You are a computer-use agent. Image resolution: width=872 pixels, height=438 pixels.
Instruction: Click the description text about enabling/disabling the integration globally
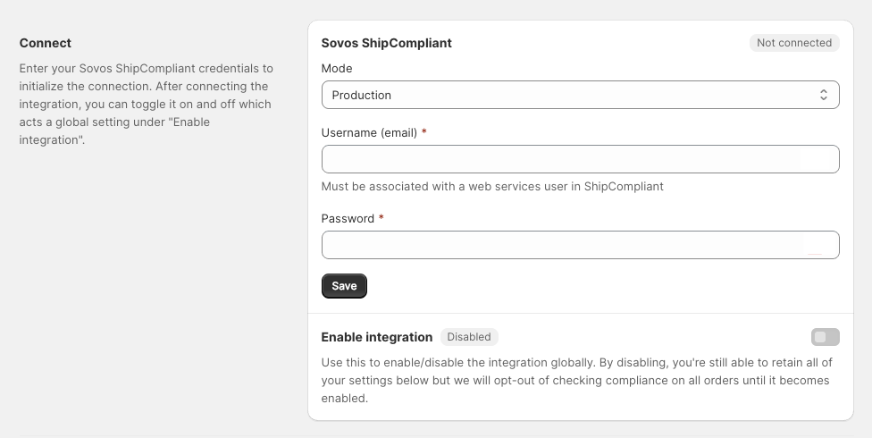[576, 380]
